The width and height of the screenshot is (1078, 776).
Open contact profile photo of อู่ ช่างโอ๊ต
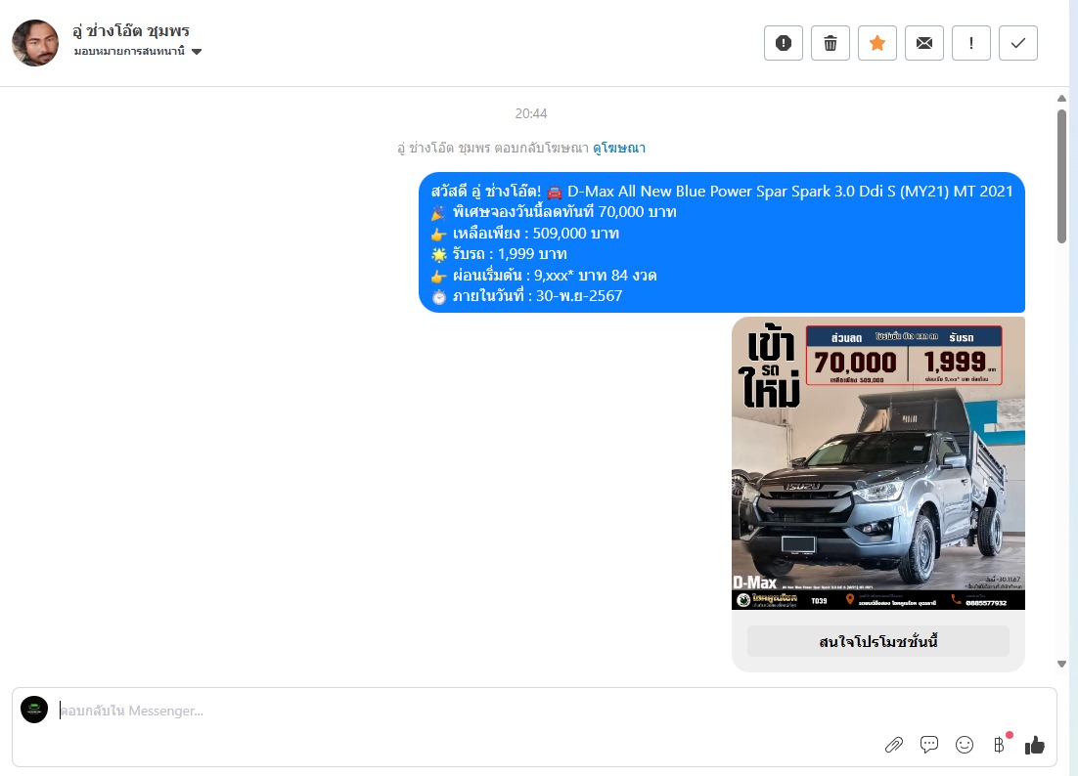[35, 43]
